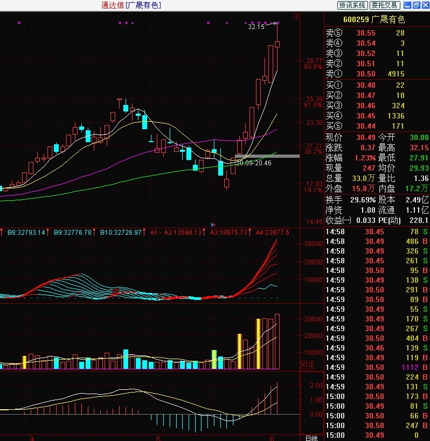
Task: Click the 卖④ 30.54 ask row
Action: [x=365, y=43]
